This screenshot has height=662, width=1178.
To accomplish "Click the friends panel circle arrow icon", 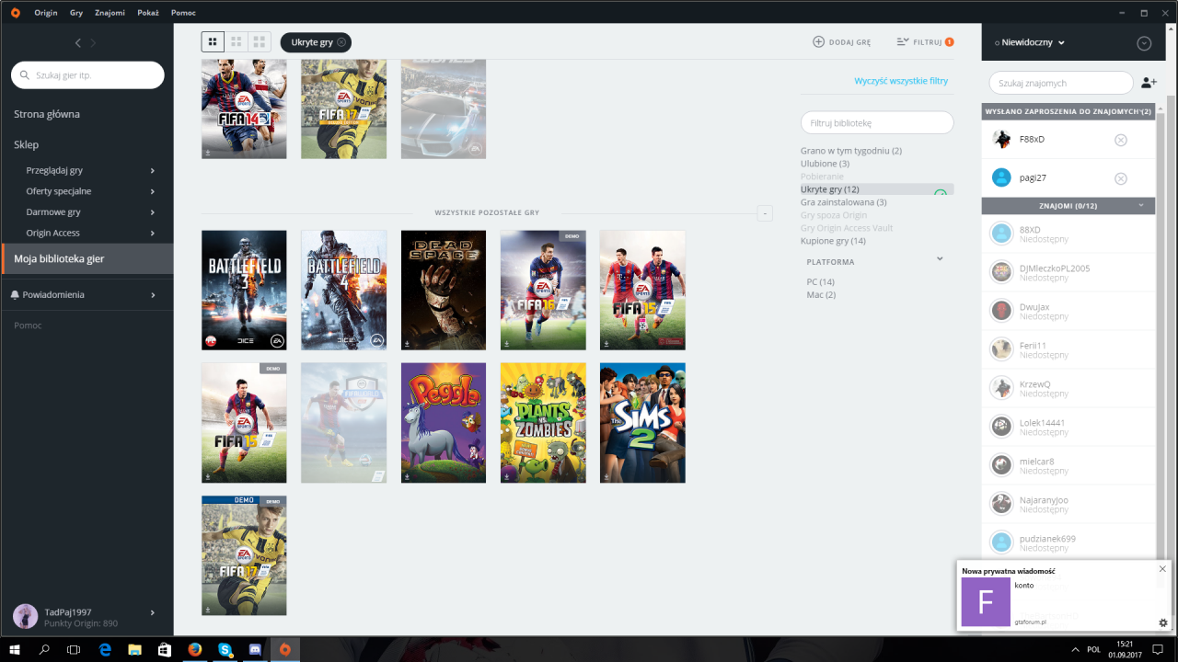I will [x=1144, y=43].
